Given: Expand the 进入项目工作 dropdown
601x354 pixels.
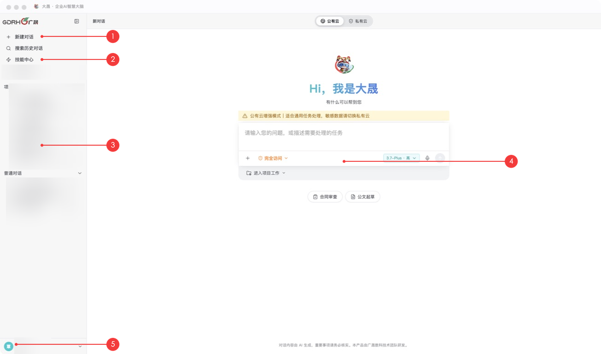Looking at the screenshot, I should click(266, 173).
